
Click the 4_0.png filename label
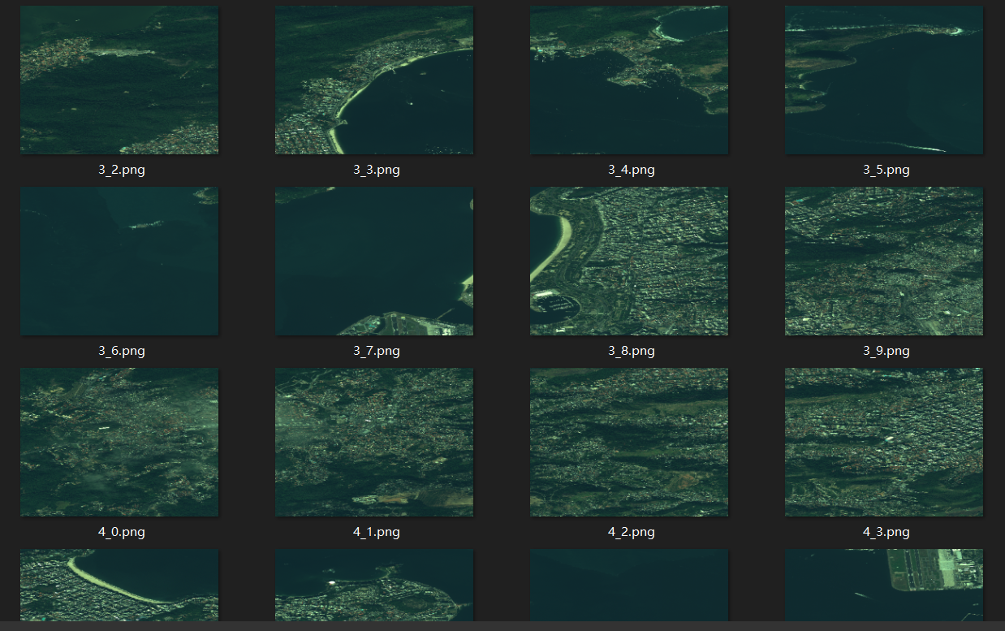pos(122,532)
